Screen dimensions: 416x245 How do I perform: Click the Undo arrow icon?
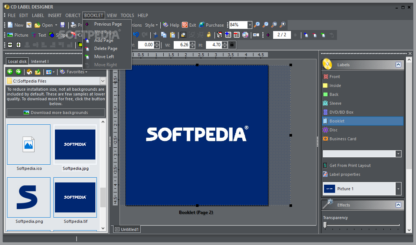point(136,35)
